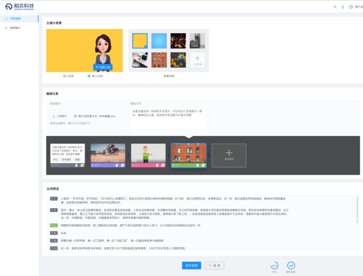
Task: Click the T 6 tag in script preview
Action: [54, 233]
